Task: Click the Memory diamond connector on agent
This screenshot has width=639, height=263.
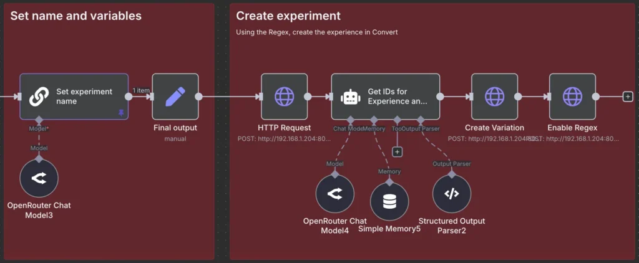Action: pyautogui.click(x=374, y=120)
